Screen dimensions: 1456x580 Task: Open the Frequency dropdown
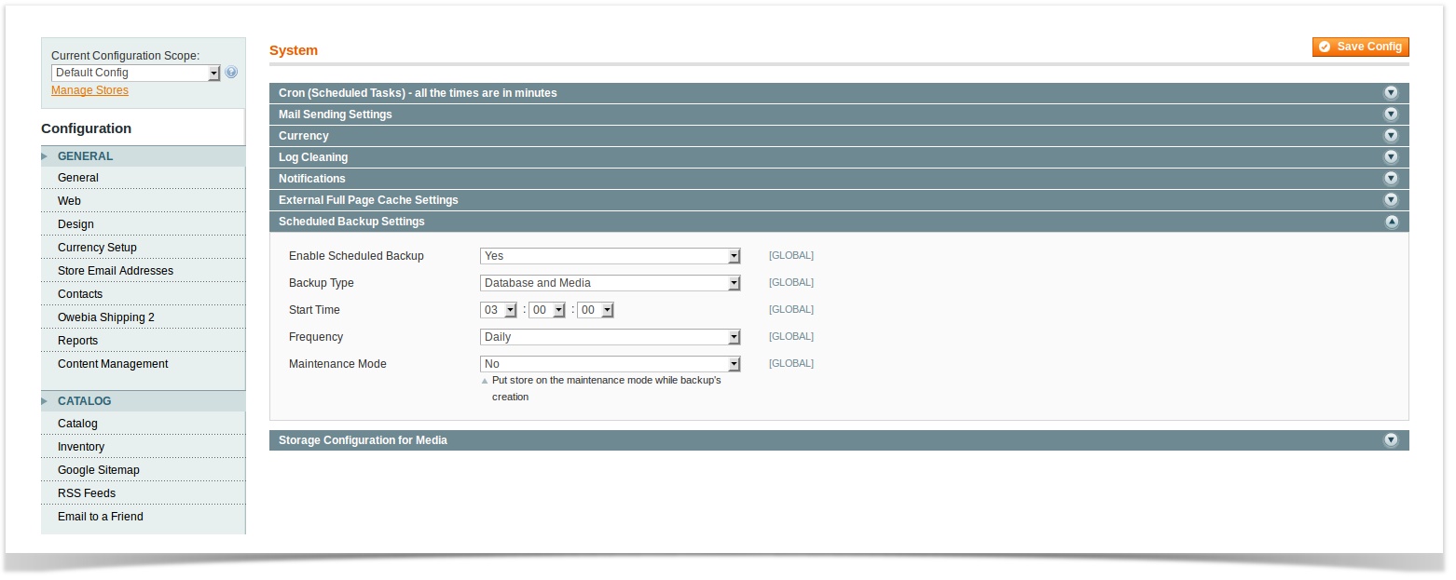point(610,337)
